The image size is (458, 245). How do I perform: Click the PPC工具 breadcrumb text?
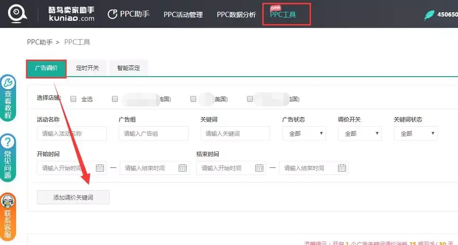(x=77, y=42)
